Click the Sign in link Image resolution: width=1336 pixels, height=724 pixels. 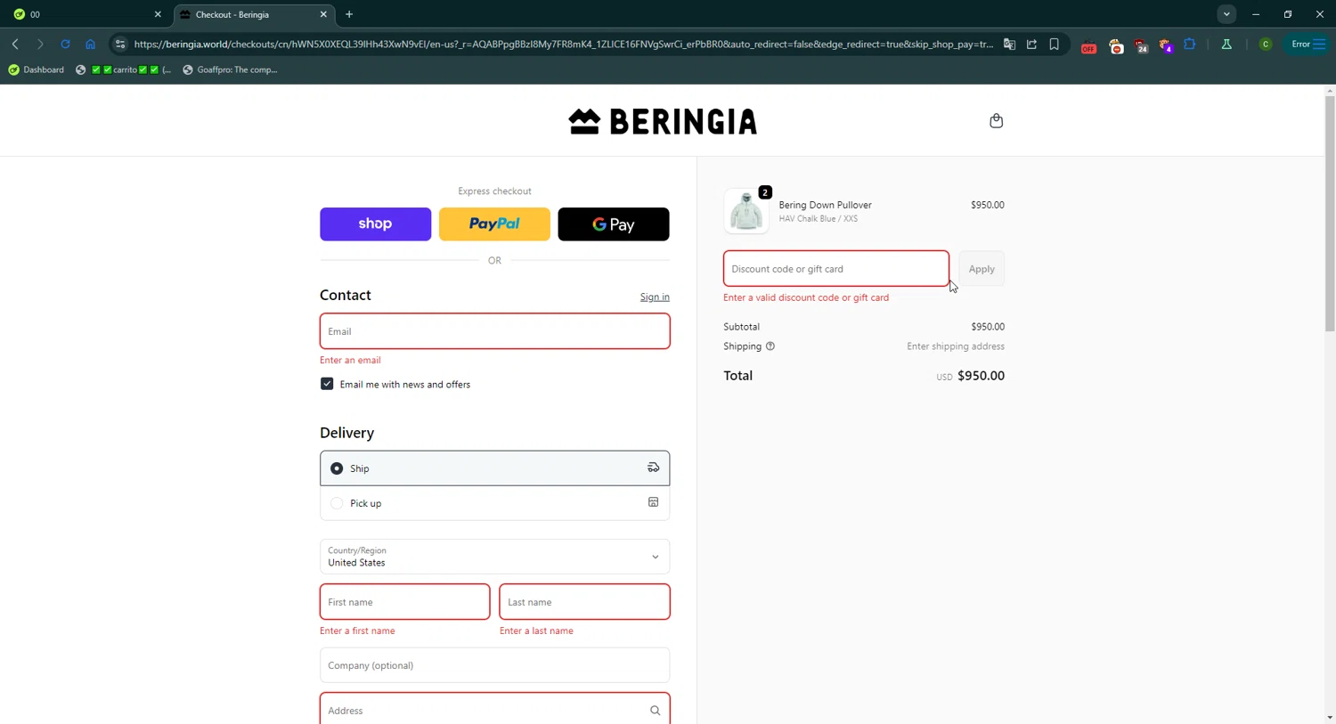click(655, 297)
